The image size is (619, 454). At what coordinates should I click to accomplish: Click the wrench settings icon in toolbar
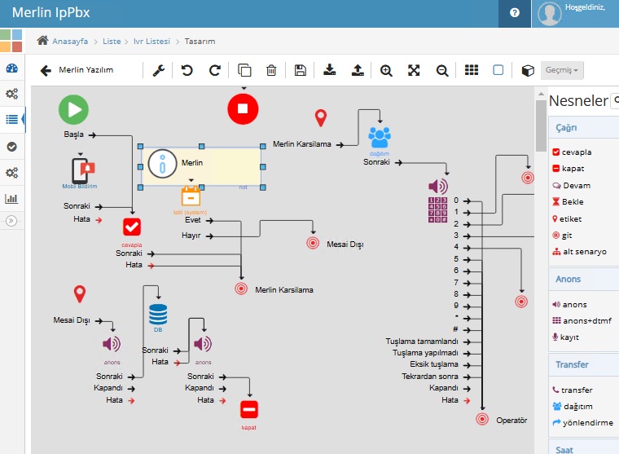click(x=159, y=70)
